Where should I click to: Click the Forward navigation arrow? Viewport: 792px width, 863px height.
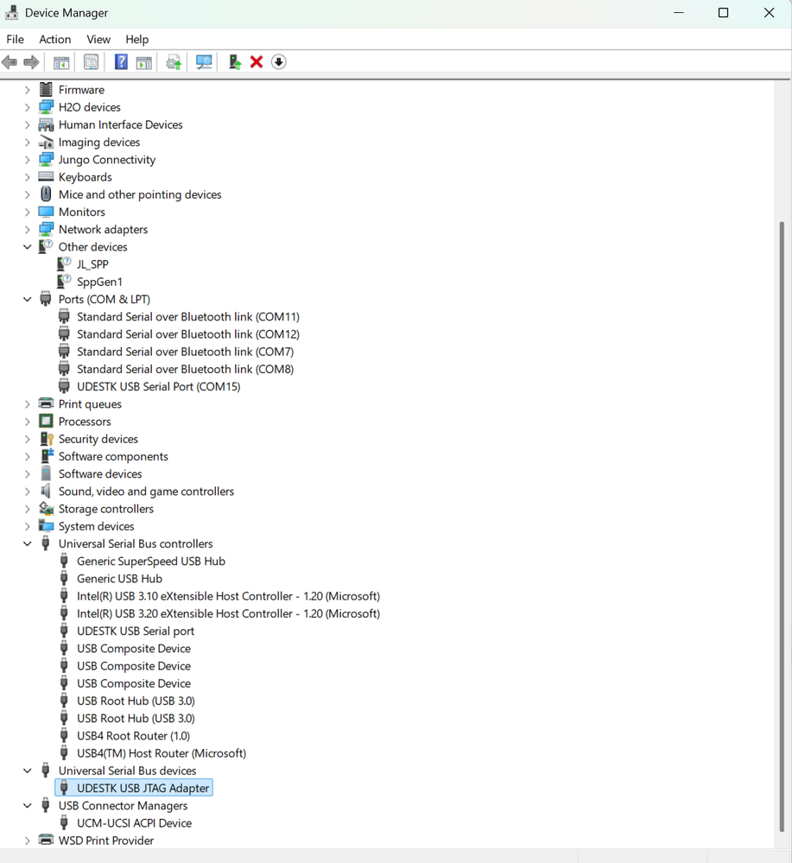(x=32, y=61)
